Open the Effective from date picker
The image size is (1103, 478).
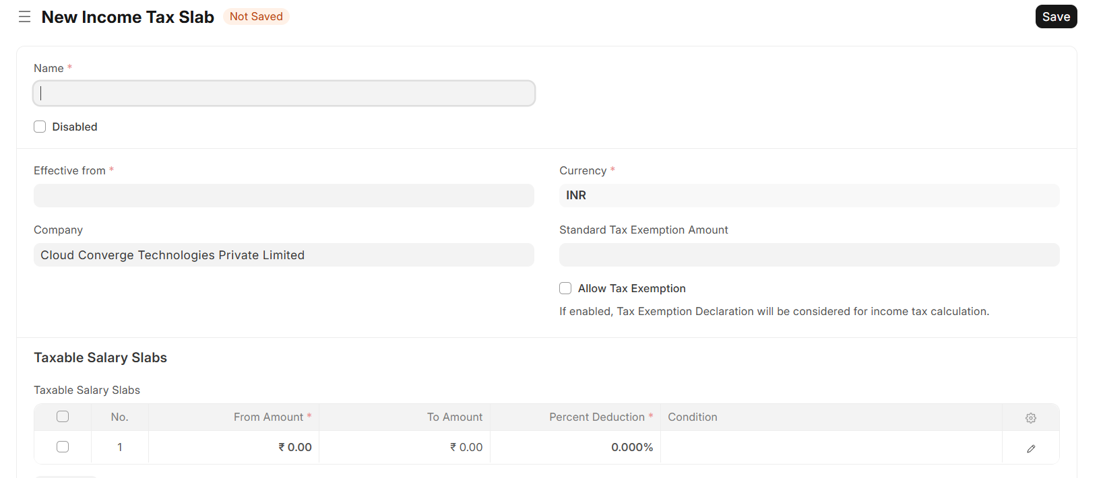tap(284, 196)
